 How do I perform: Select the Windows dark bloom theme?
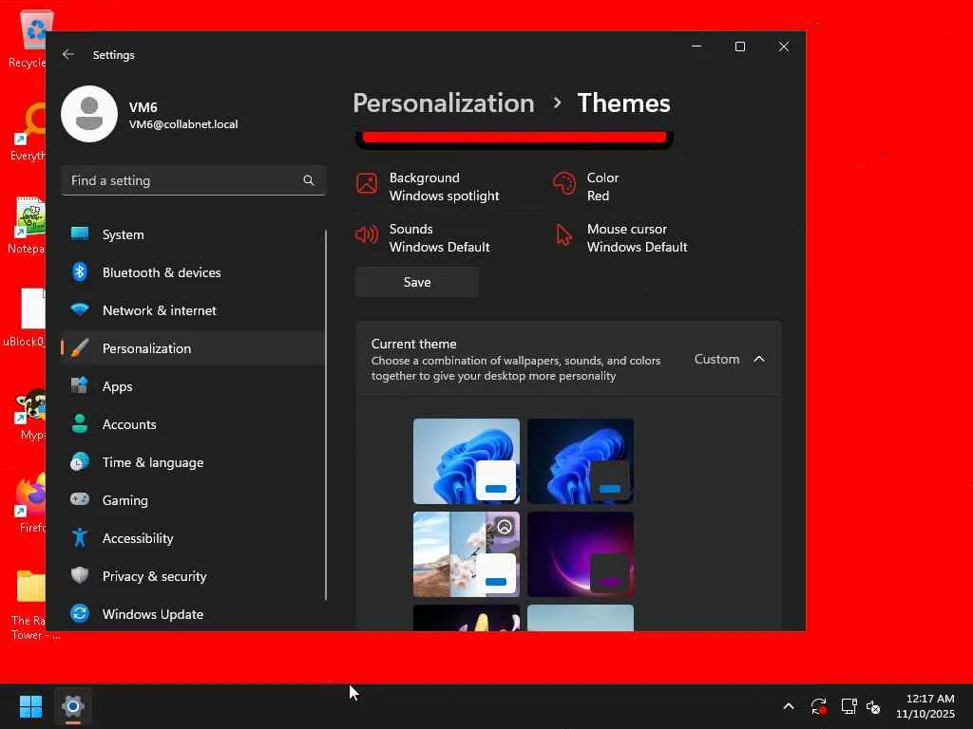(581, 461)
